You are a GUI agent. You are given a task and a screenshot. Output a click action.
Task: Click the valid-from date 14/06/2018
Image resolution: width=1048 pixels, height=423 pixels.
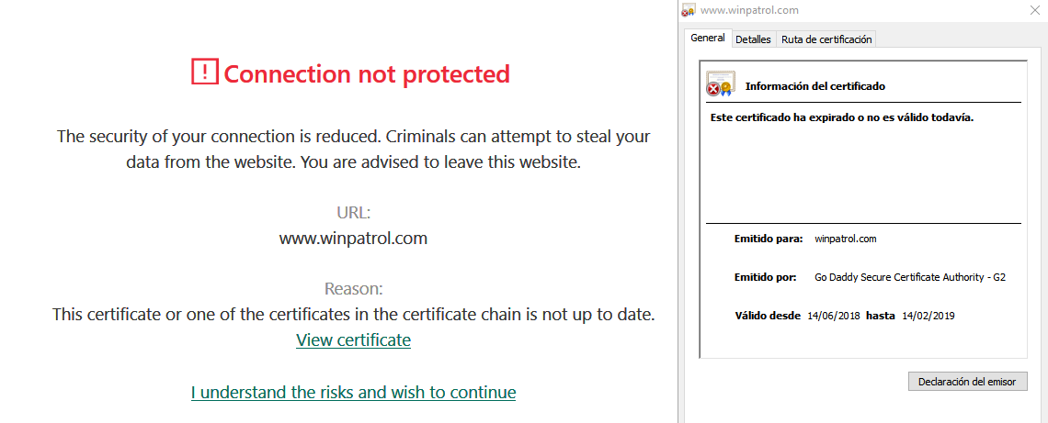pyautogui.click(x=833, y=316)
